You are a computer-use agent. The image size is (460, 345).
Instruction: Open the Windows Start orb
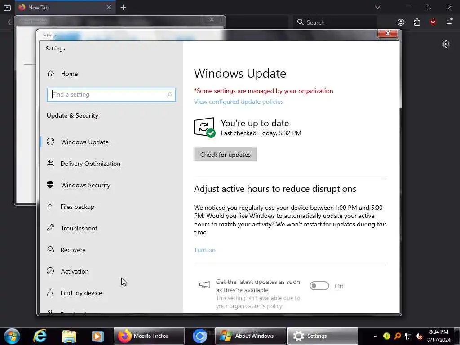(x=12, y=336)
